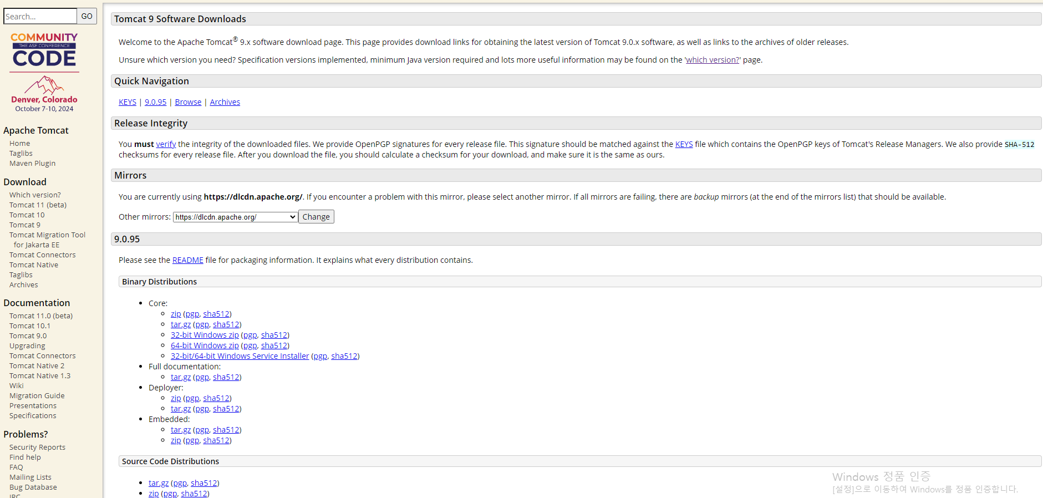Open Find help sidebar link

25,457
